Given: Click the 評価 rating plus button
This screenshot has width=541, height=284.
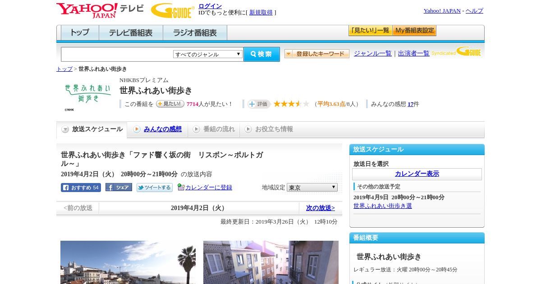Looking at the screenshot, I should 259,104.
